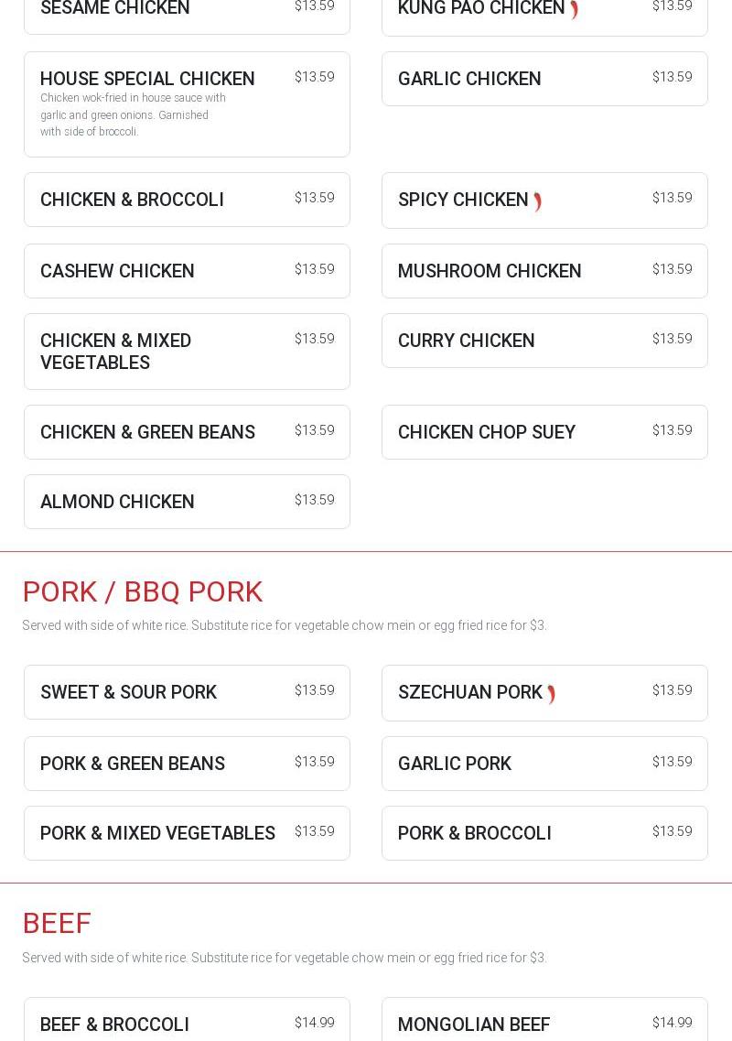Select the Cashew Chicken dish
732x1041 pixels.
point(188,271)
